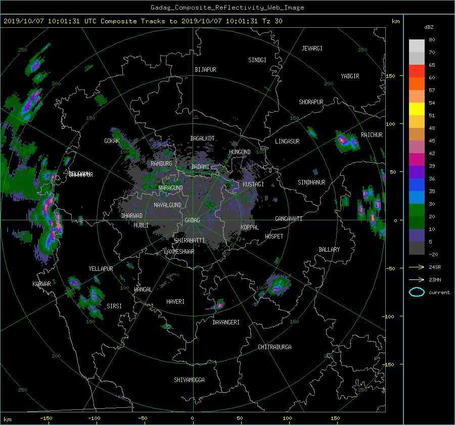
Task: Click the HAVERI city label
Action: pyautogui.click(x=175, y=302)
